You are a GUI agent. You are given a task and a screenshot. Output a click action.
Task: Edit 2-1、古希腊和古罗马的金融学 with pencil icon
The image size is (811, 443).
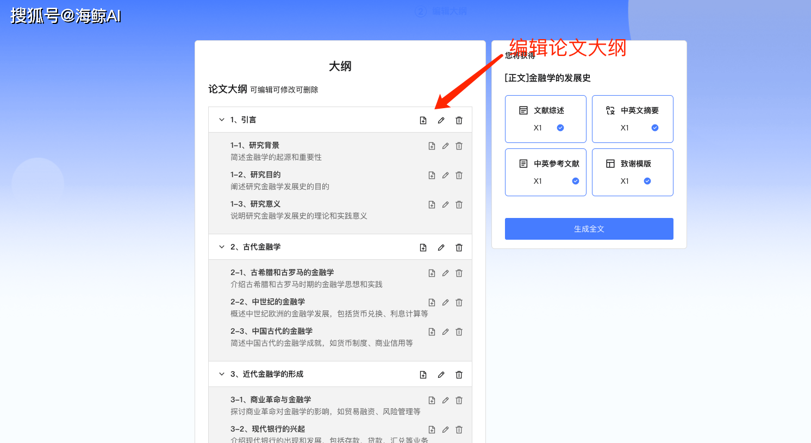point(445,273)
